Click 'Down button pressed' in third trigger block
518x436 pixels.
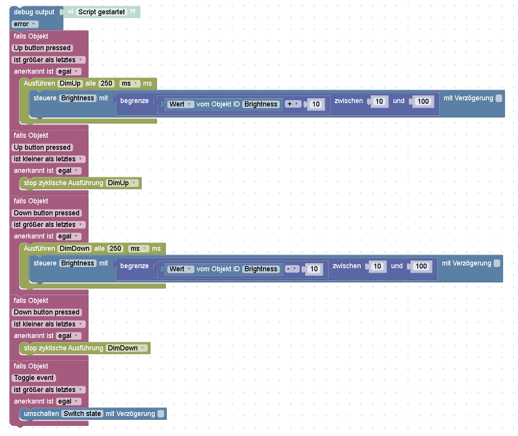pyautogui.click(x=47, y=213)
